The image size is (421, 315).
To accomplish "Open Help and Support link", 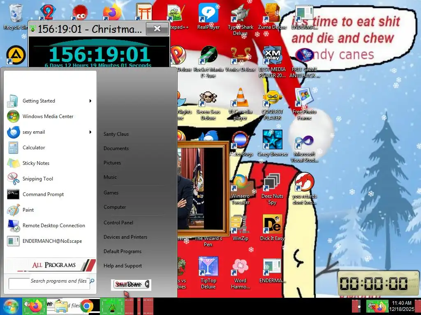I will [123, 266].
